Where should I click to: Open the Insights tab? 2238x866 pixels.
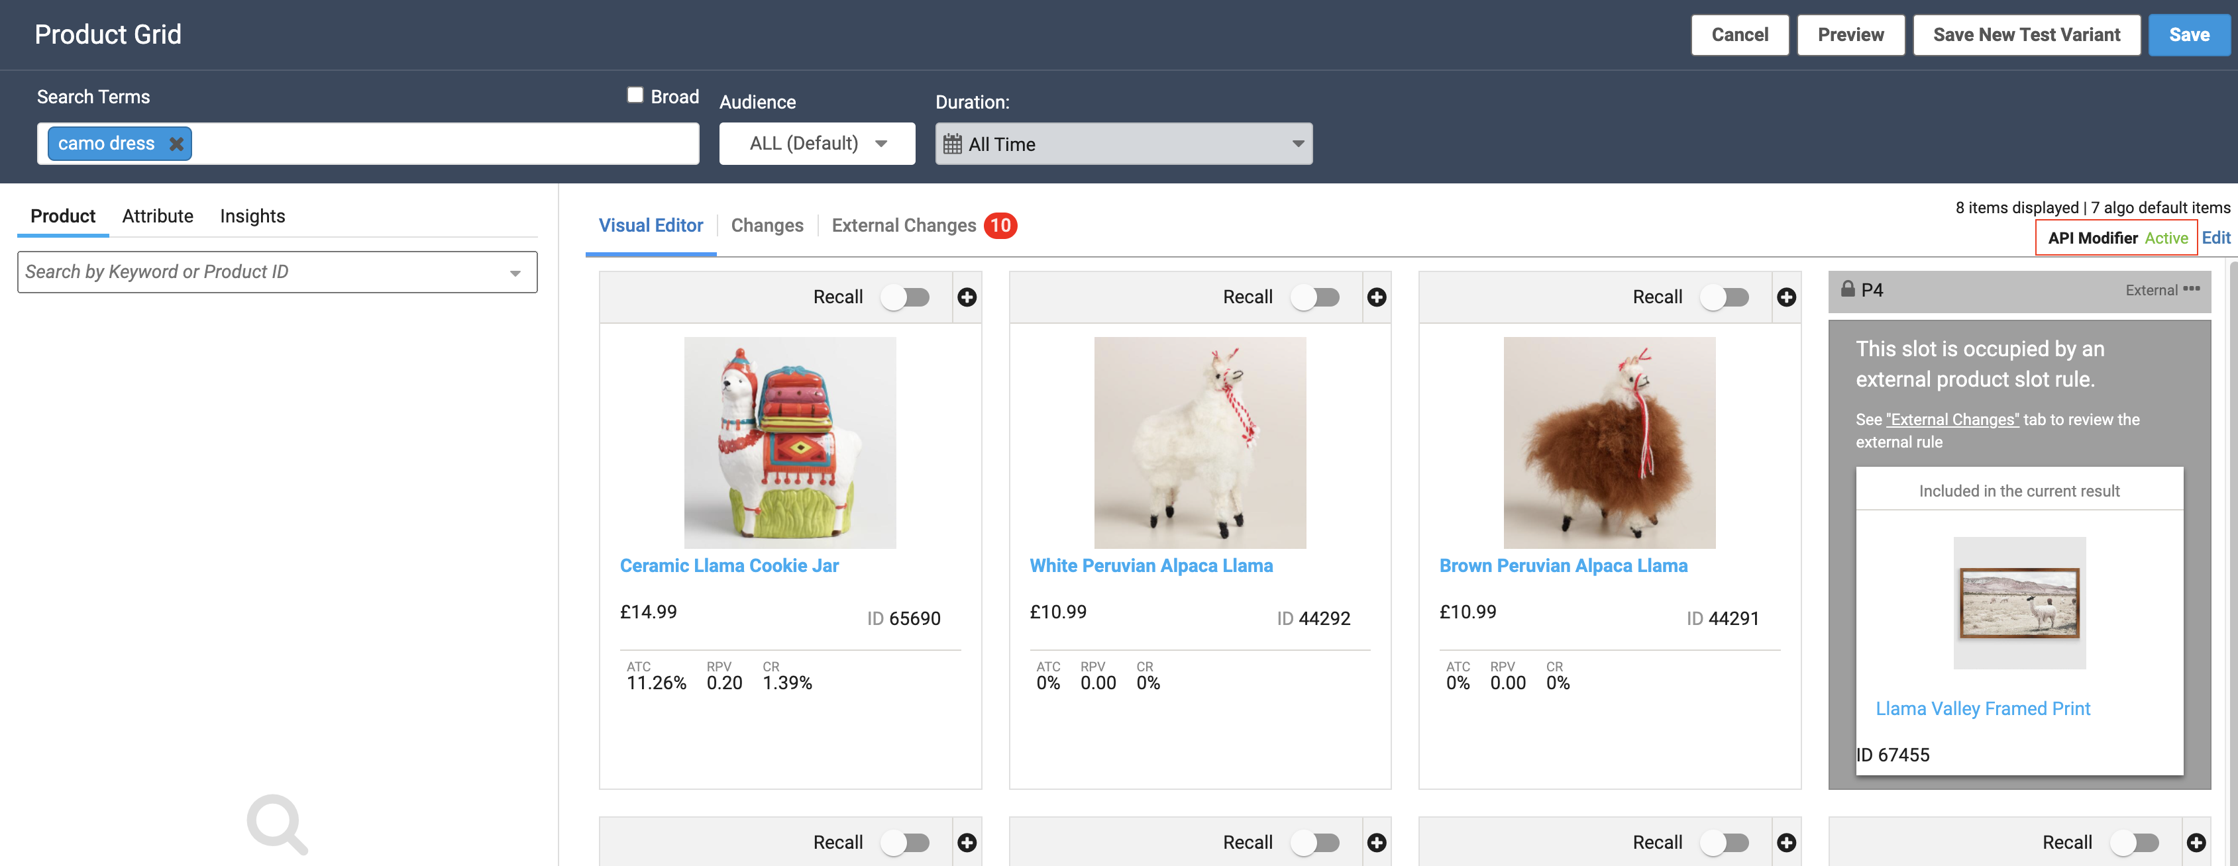coord(252,216)
